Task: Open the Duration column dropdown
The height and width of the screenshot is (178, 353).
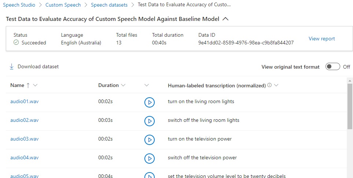Action: click(x=123, y=85)
